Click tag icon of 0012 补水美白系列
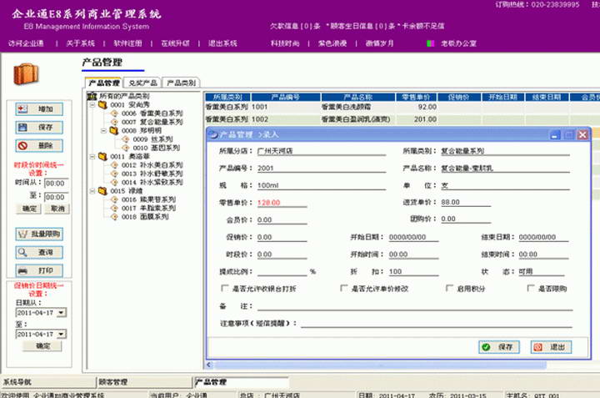This screenshot has width=600, height=398. 114,165
